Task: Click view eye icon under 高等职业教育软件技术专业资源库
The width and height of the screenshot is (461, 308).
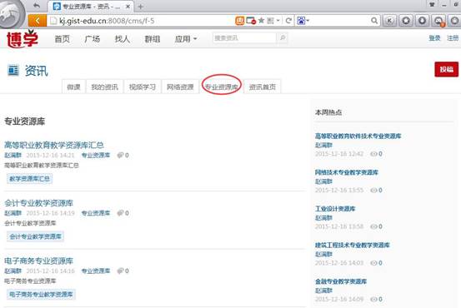Action: tap(373, 154)
